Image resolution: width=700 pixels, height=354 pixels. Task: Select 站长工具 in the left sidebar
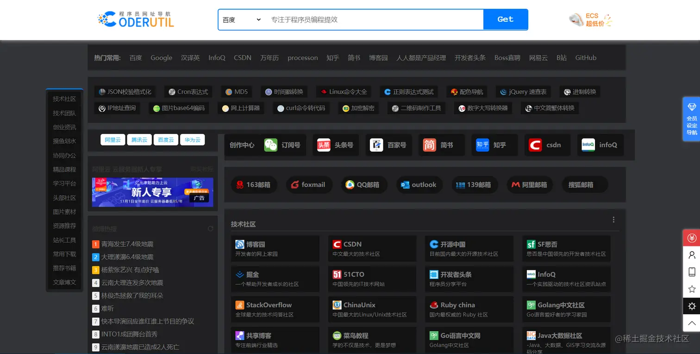point(64,240)
